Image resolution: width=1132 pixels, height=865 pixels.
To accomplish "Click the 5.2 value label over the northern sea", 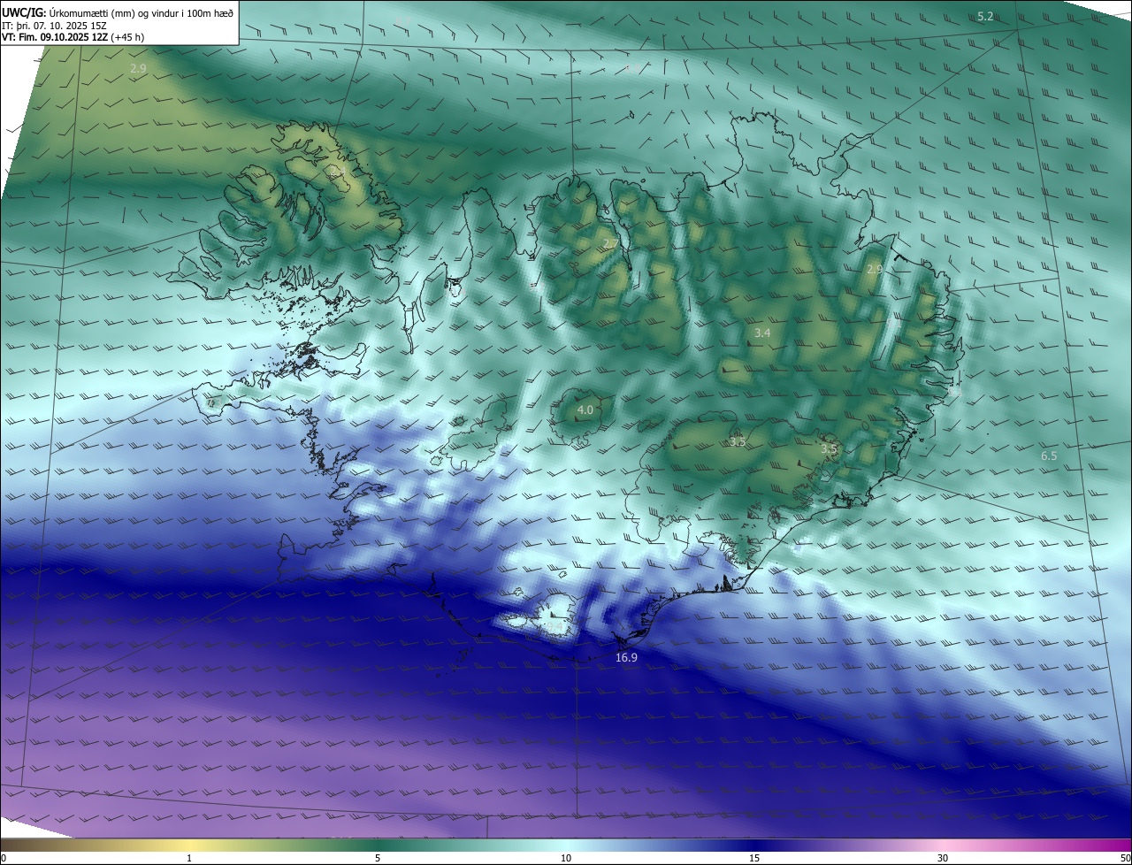I will pyautogui.click(x=985, y=17).
